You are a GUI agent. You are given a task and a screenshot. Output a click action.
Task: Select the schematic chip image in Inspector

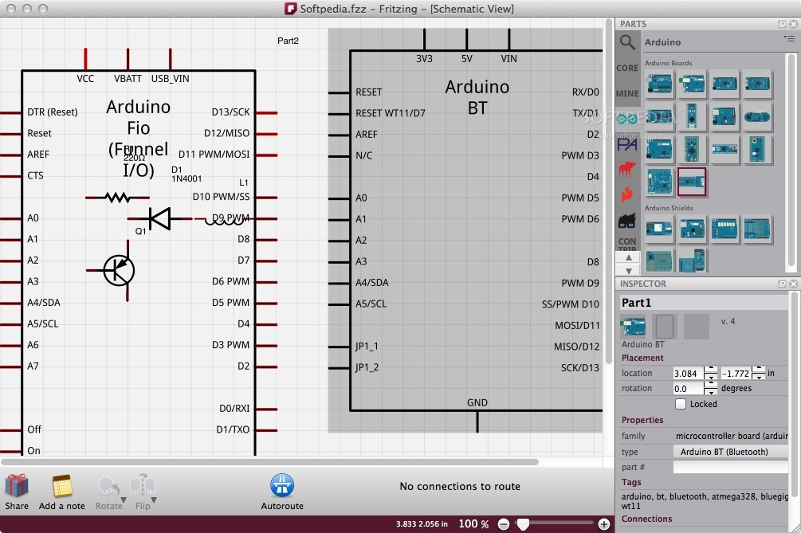[665, 327]
